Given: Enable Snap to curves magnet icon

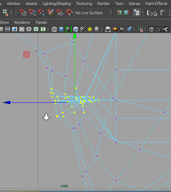Looking at the screenshot, I should click(x=32, y=12).
